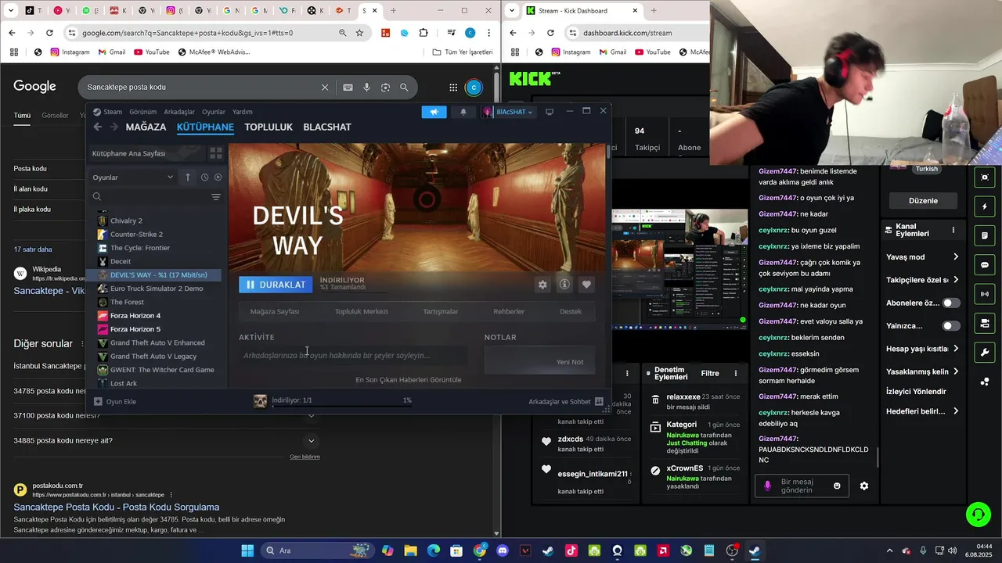Open the MAĞAZA tab in Steam
Image resolution: width=1002 pixels, height=563 pixels.
[146, 127]
